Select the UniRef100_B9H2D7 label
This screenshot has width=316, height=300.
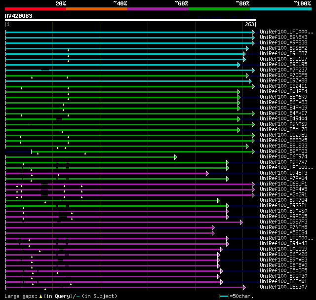283,54
